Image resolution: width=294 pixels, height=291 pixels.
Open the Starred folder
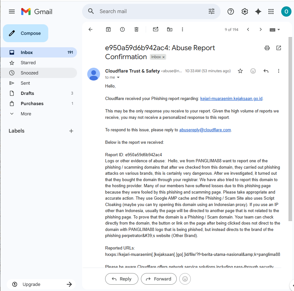click(x=39, y=63)
